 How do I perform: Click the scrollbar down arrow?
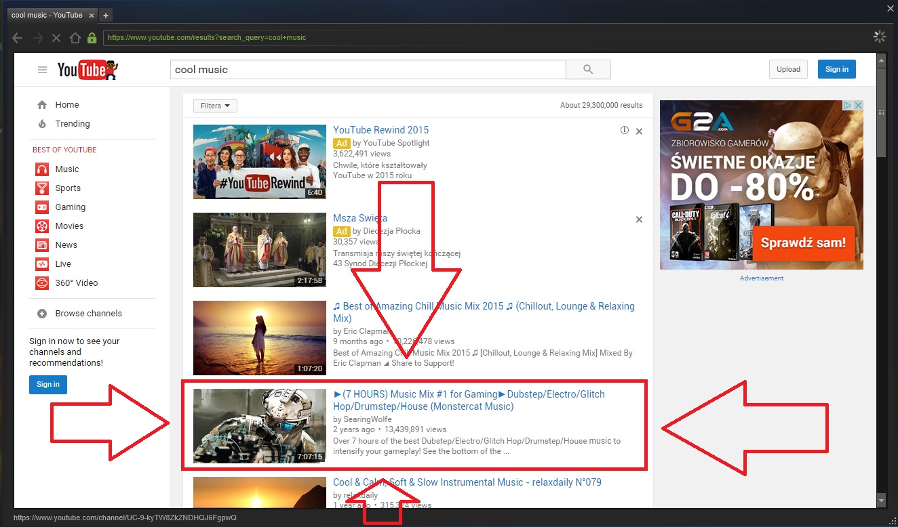[x=881, y=501]
